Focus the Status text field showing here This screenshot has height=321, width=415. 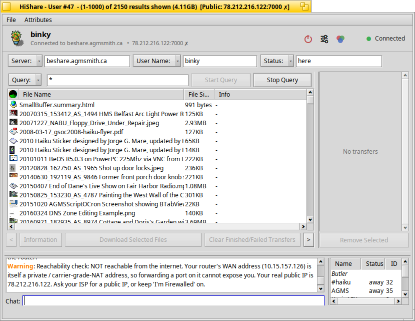point(339,61)
